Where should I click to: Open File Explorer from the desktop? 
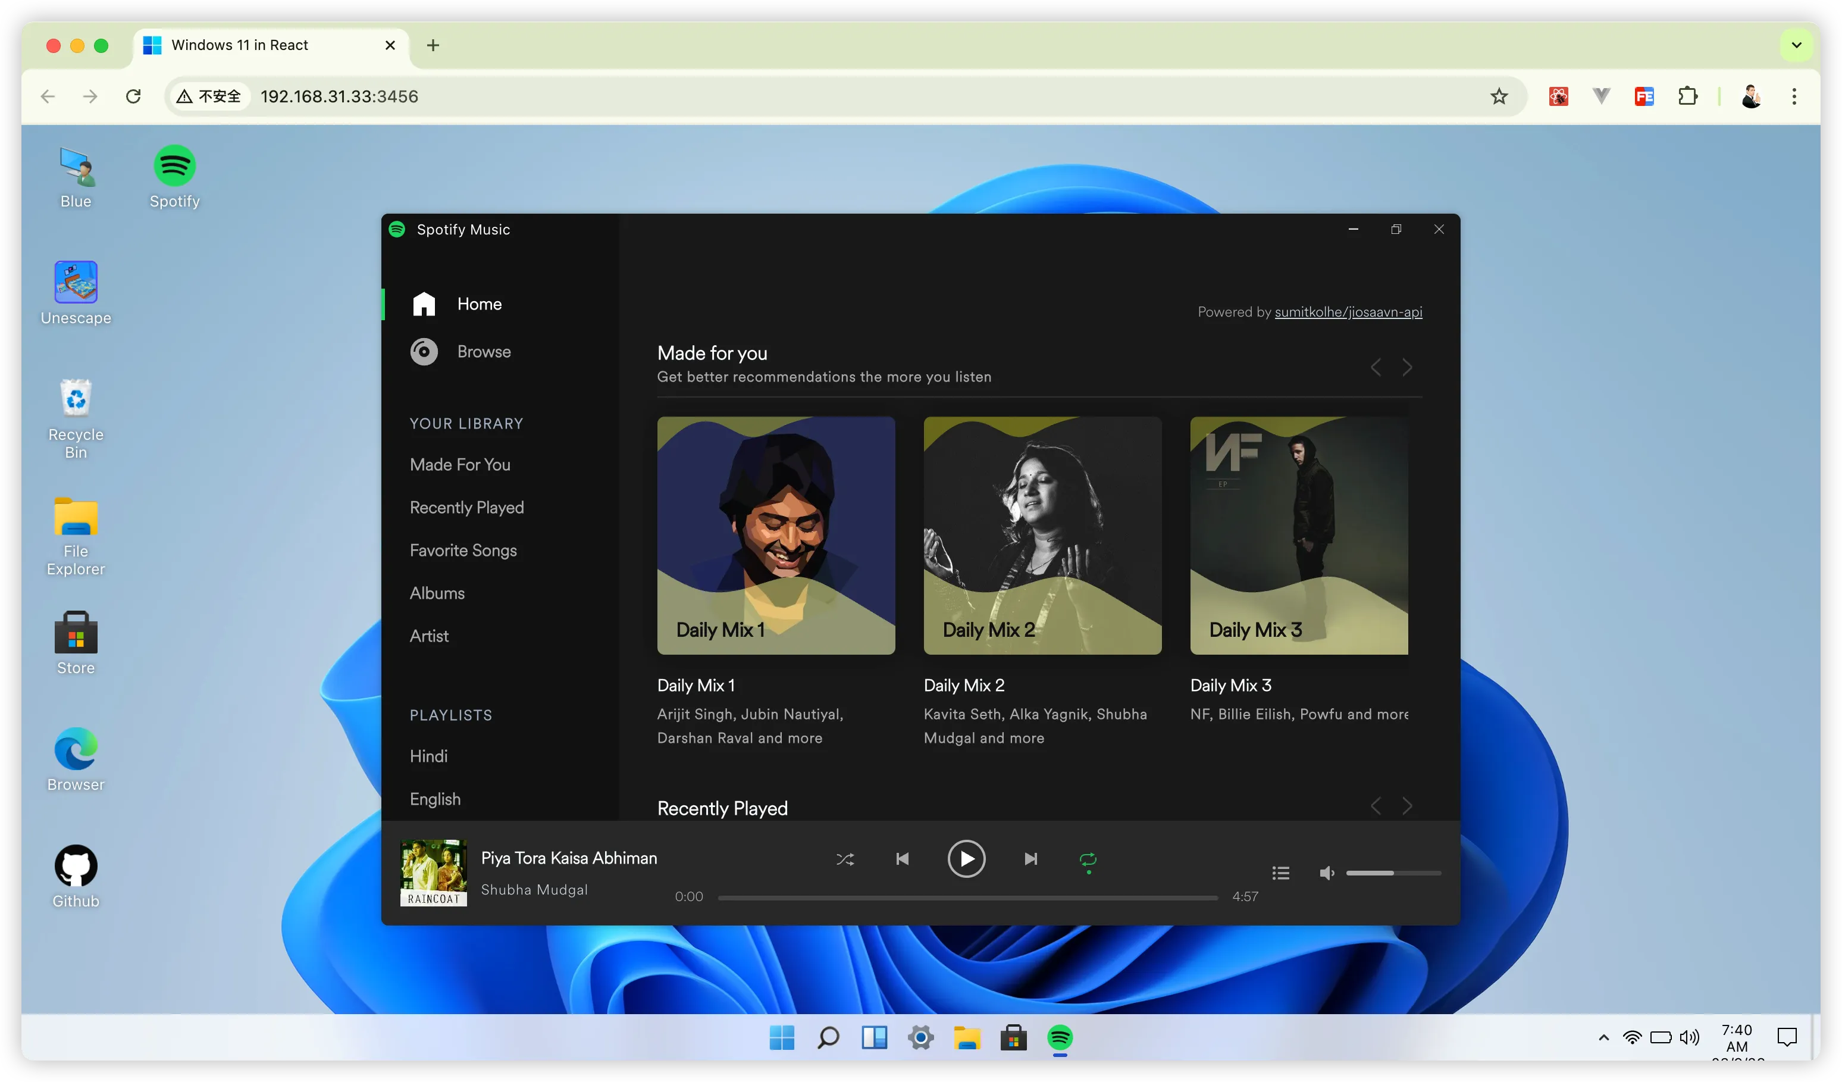click(76, 536)
